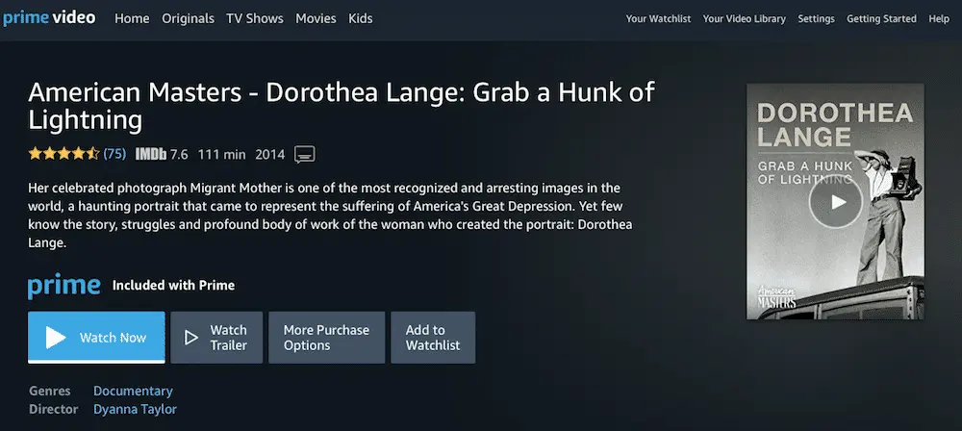This screenshot has width=962, height=431.
Task: Go to Originals section
Action: (188, 18)
